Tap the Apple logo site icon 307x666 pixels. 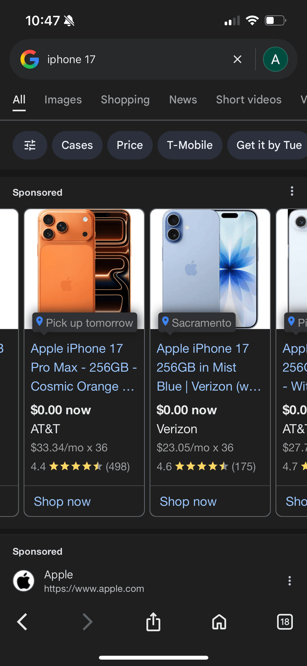[24, 581]
